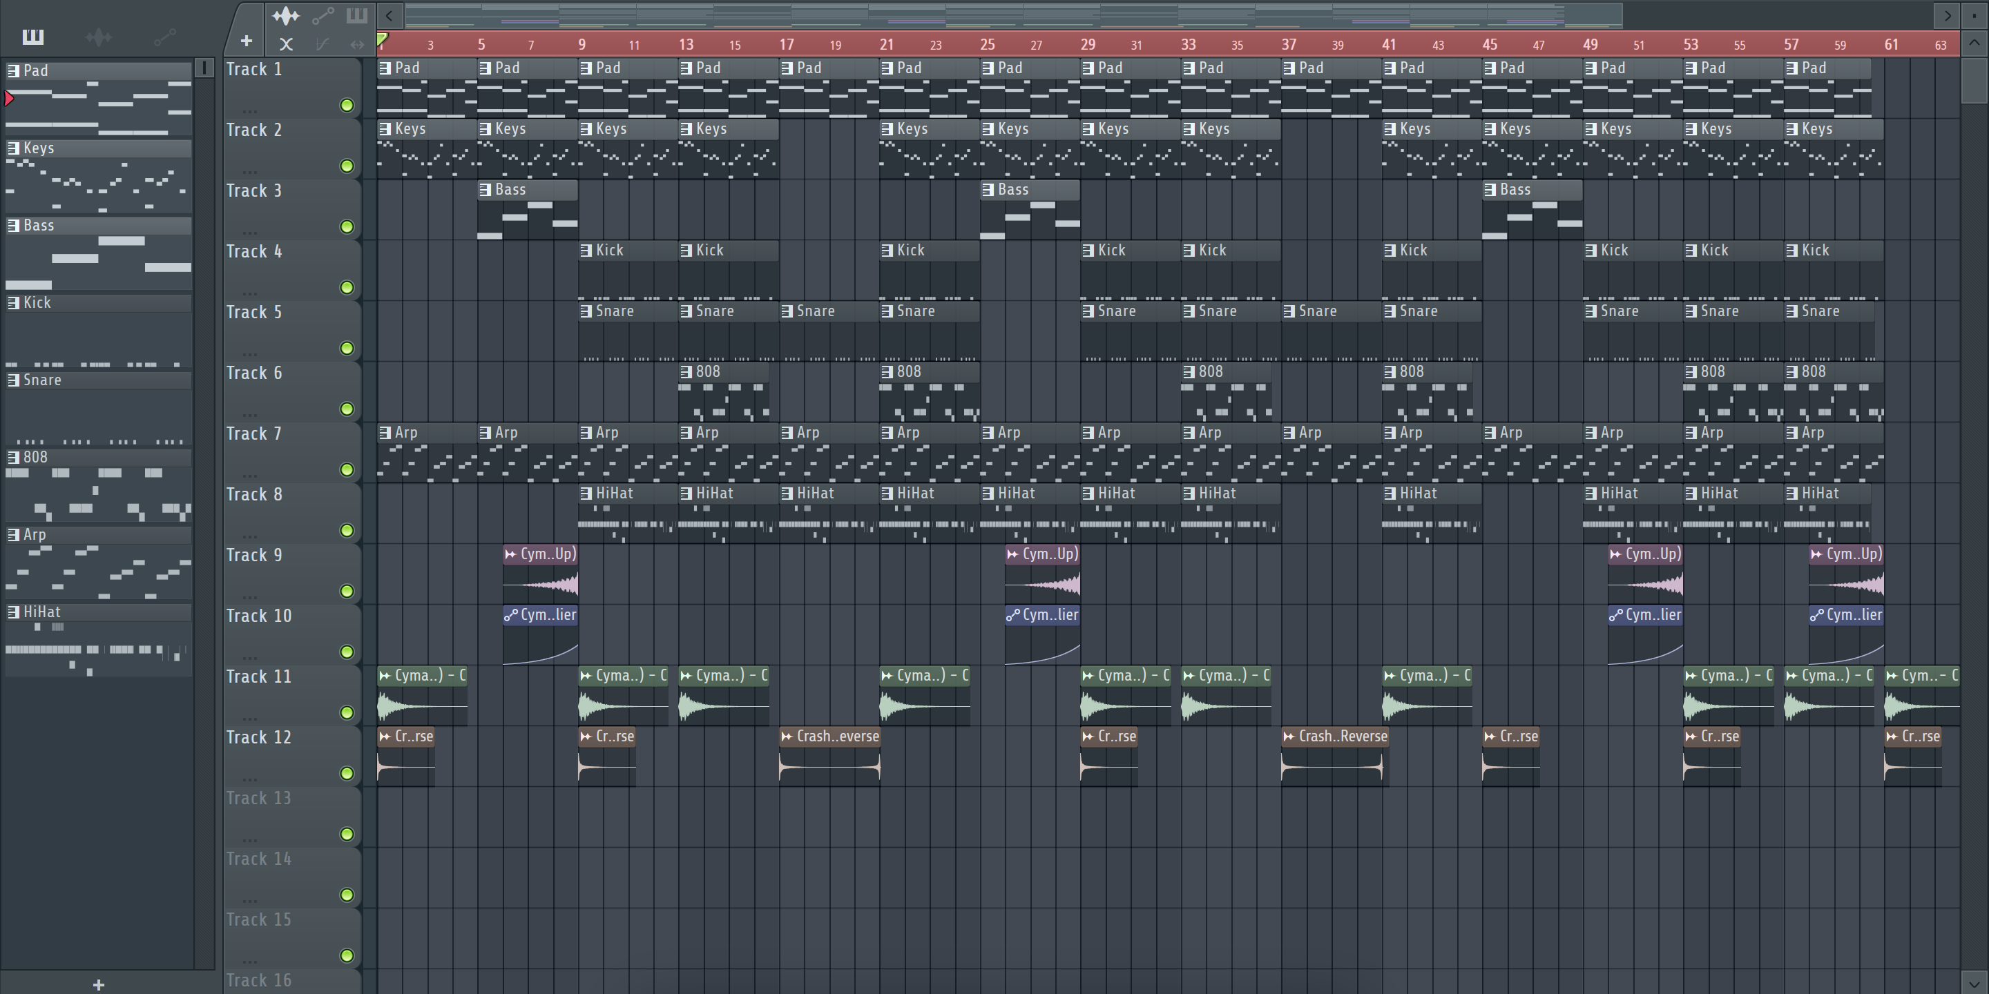Switch picker to the patterns tab

point(33,37)
